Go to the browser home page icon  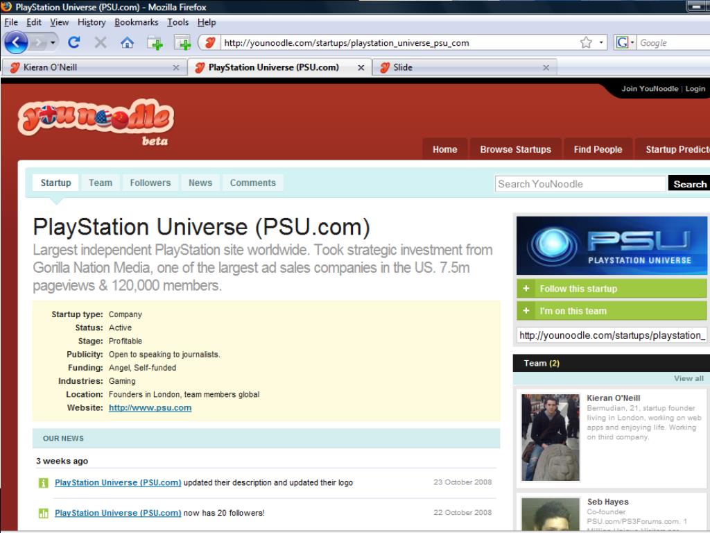(x=128, y=42)
